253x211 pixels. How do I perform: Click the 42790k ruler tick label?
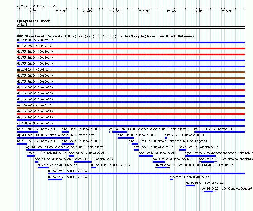[227, 11]
